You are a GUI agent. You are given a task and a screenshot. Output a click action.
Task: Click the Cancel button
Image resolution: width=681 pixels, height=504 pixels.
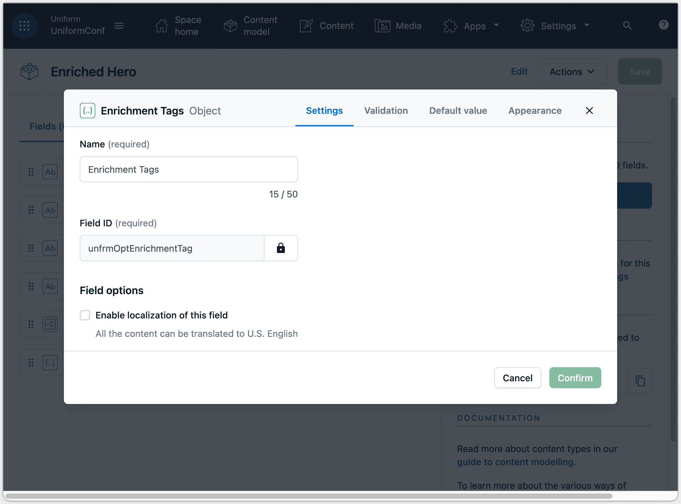coord(517,378)
